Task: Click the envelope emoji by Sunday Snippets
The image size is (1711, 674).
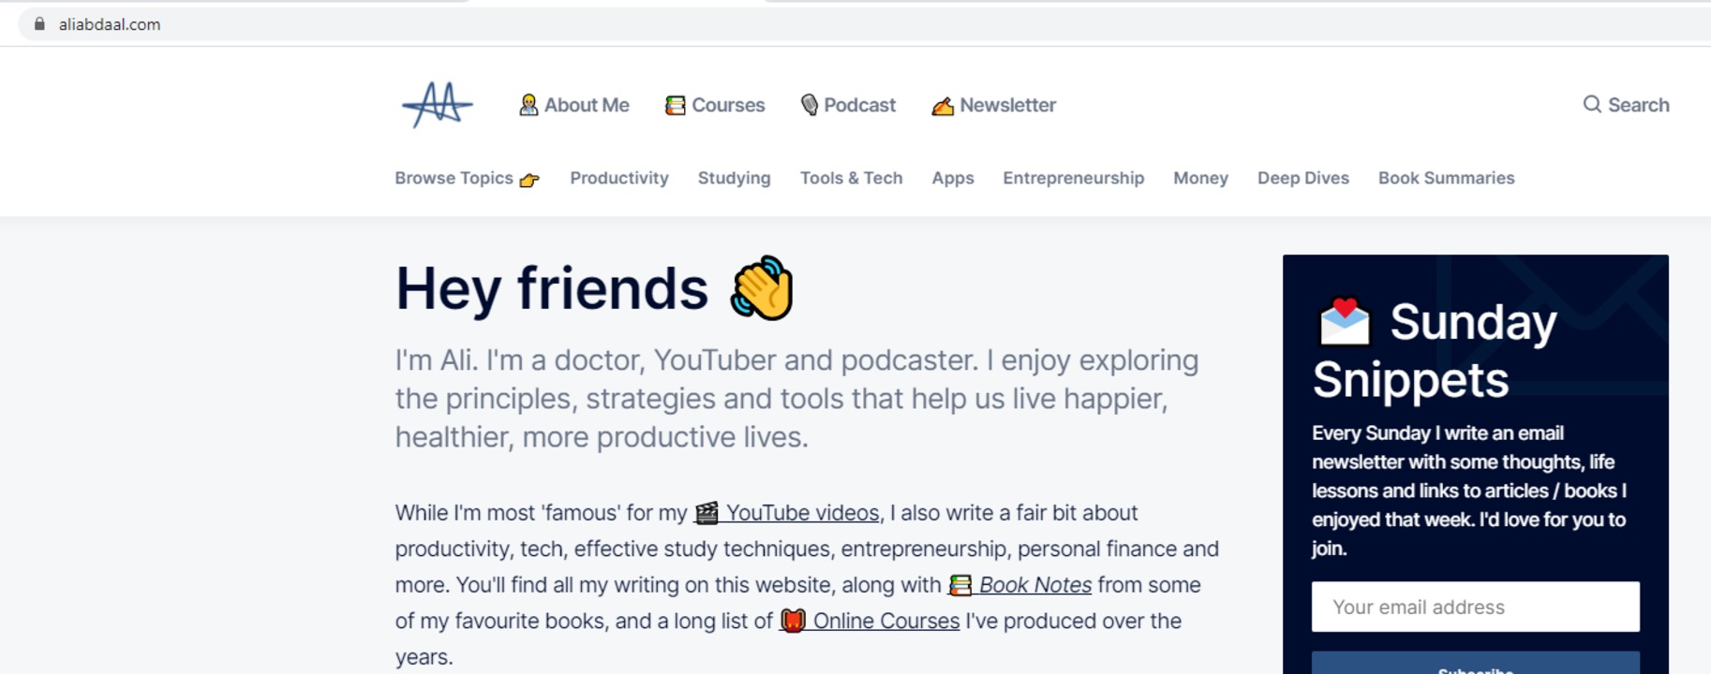Action: coord(1345,321)
